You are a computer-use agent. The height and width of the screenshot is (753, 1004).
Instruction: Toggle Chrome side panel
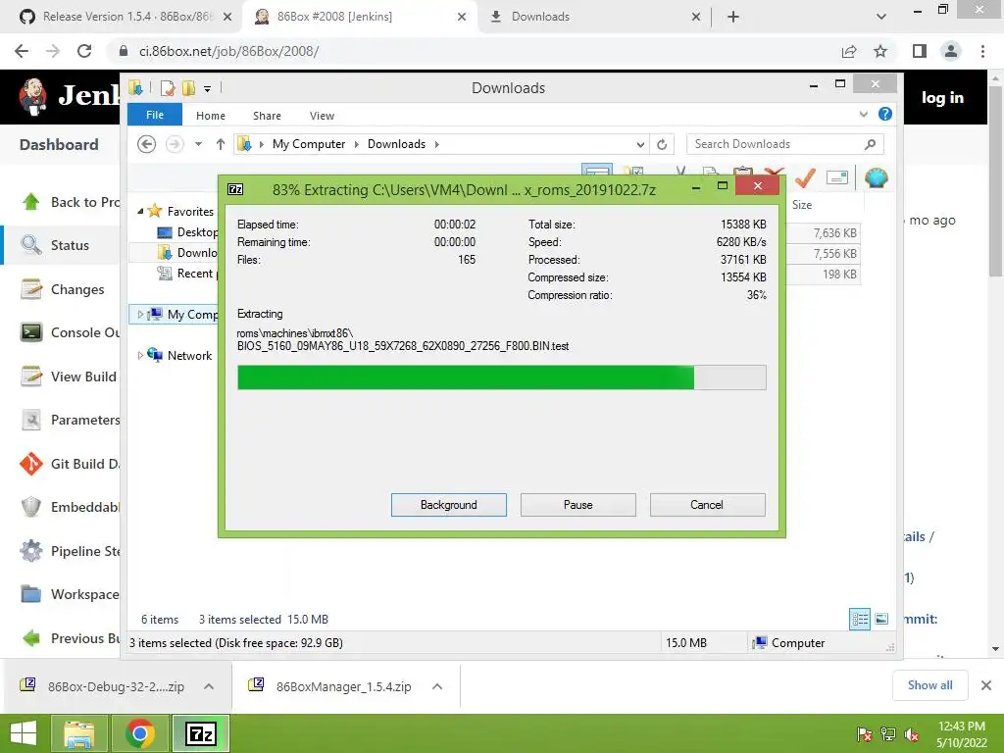[x=920, y=51]
